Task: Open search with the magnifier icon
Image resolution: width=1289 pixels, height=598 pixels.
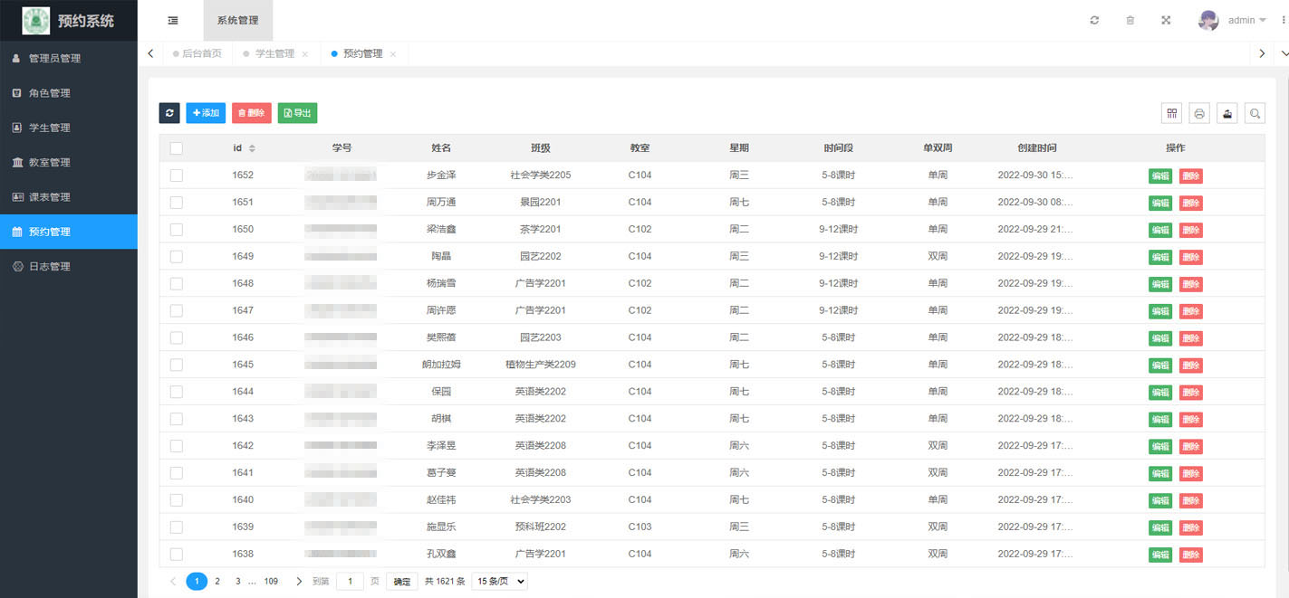Action: tap(1255, 113)
